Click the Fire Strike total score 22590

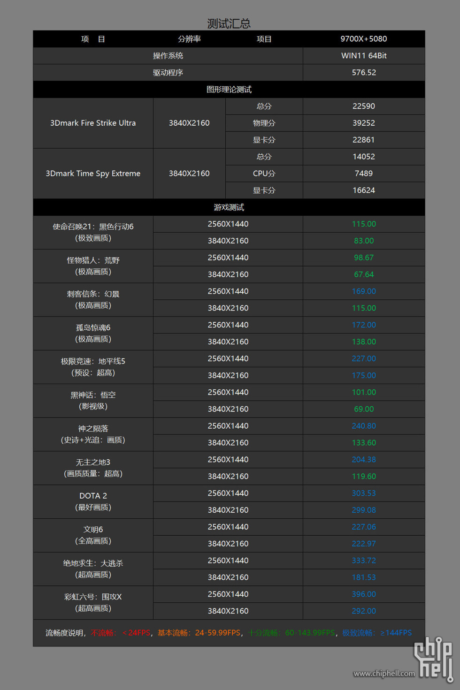tap(364, 106)
